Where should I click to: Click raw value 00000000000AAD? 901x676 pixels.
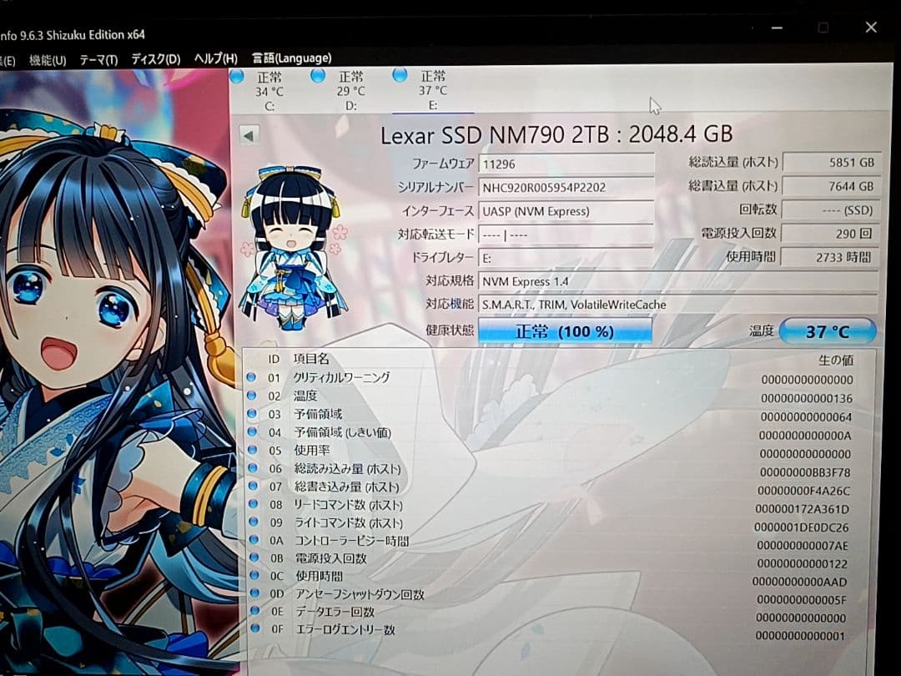800,583
